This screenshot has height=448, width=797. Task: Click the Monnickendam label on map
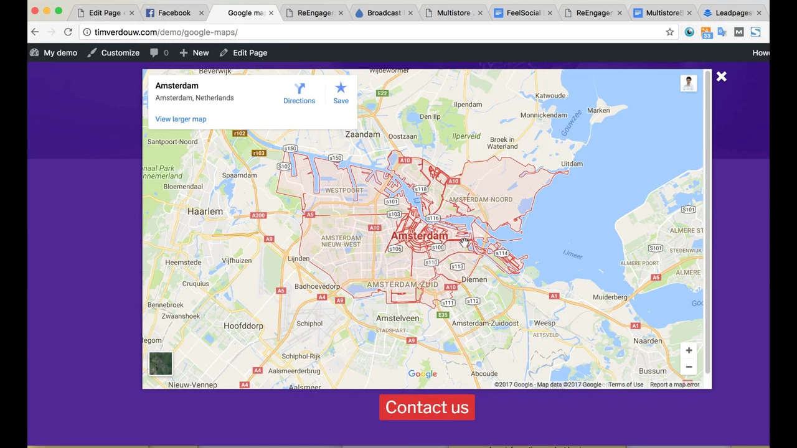544,115
